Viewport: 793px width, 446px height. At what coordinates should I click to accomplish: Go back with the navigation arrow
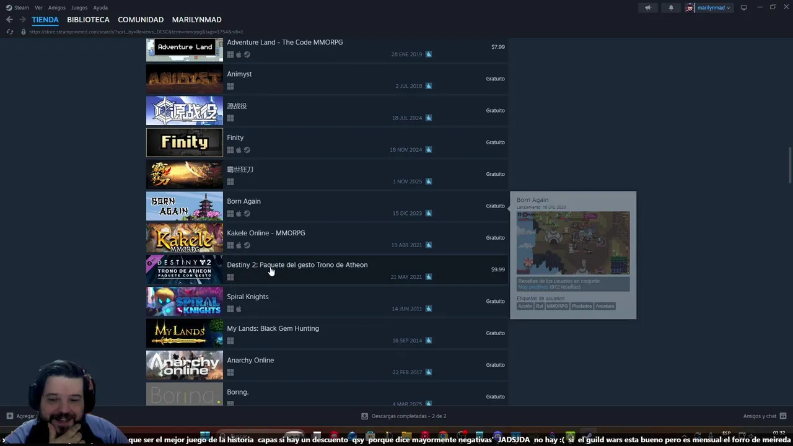point(9,20)
